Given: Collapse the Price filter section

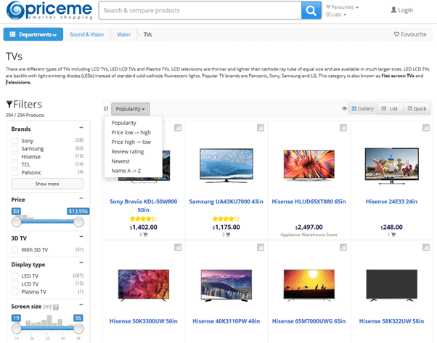Looking at the screenshot, I should [81, 198].
